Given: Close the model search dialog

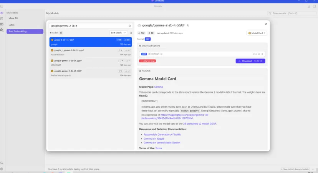Looking at the screenshot, I should click(266, 24).
